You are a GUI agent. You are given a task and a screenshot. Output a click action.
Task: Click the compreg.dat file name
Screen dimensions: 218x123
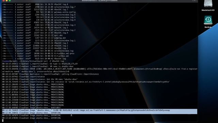[60, 38]
